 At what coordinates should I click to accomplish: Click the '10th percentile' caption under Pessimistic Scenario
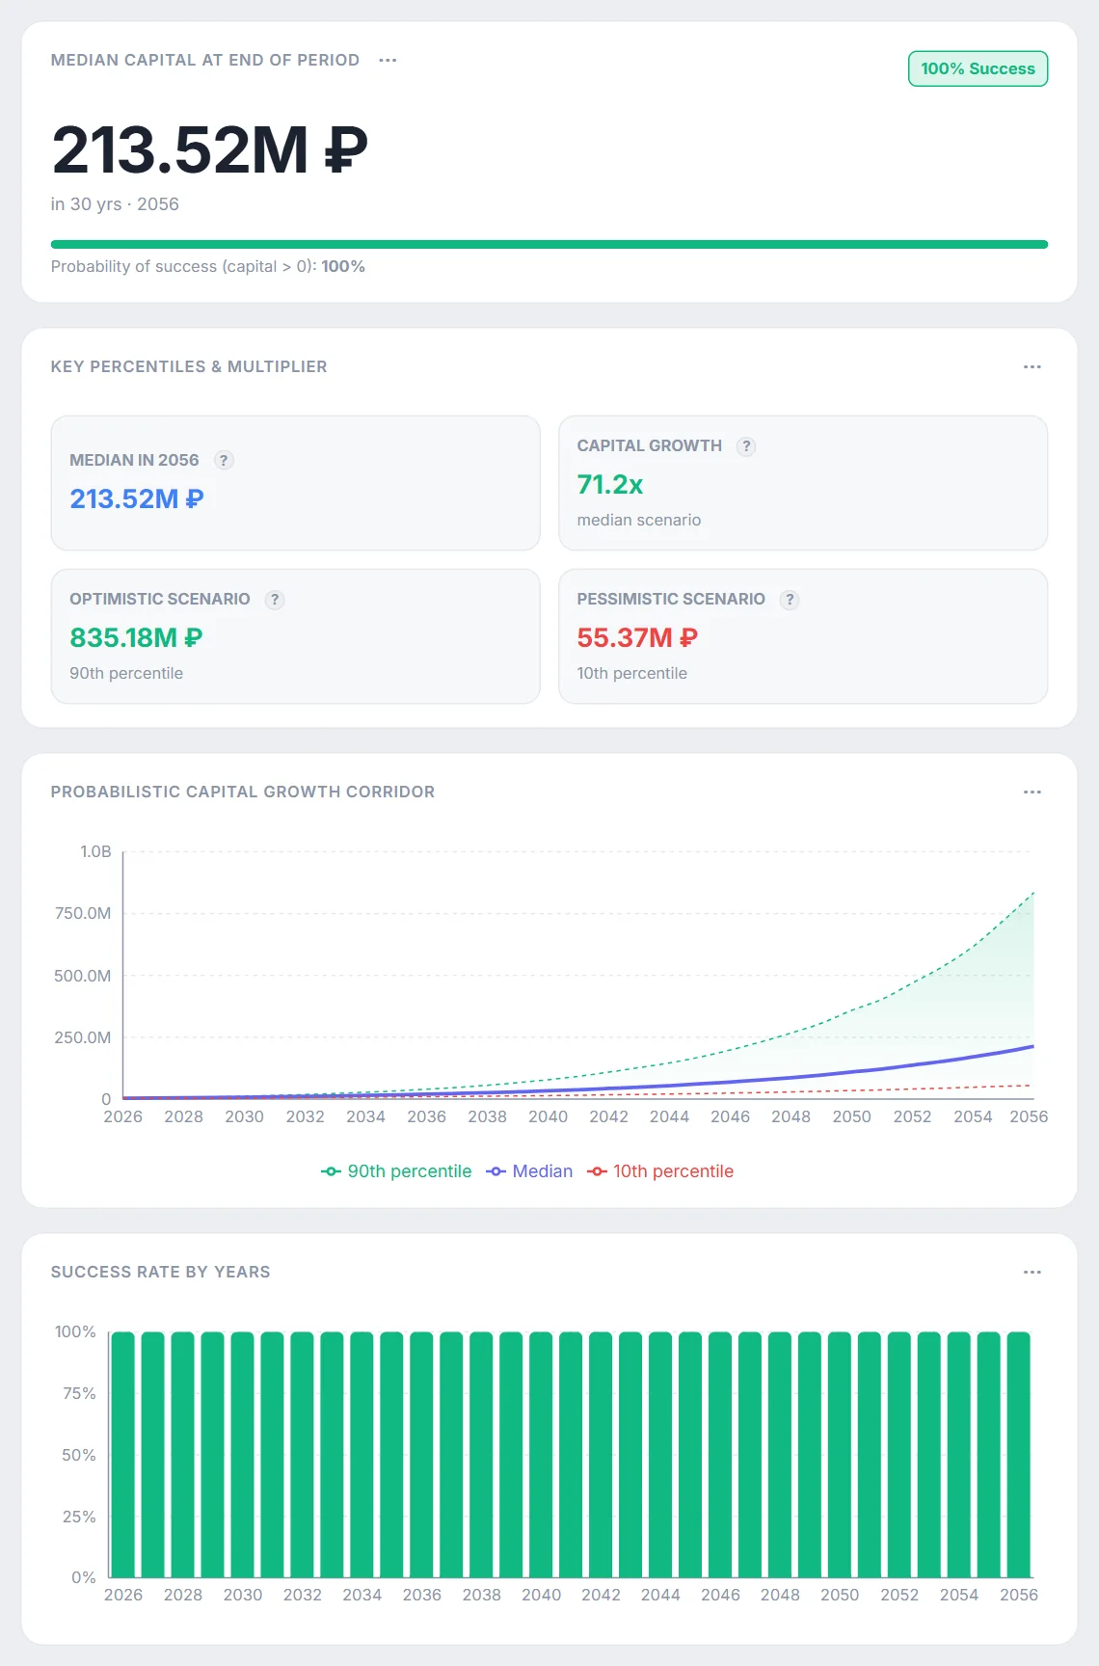tap(632, 673)
